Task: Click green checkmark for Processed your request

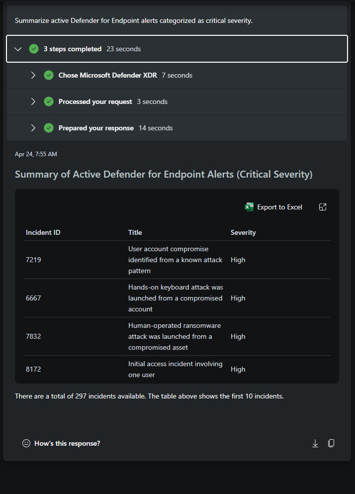Action: (x=49, y=101)
